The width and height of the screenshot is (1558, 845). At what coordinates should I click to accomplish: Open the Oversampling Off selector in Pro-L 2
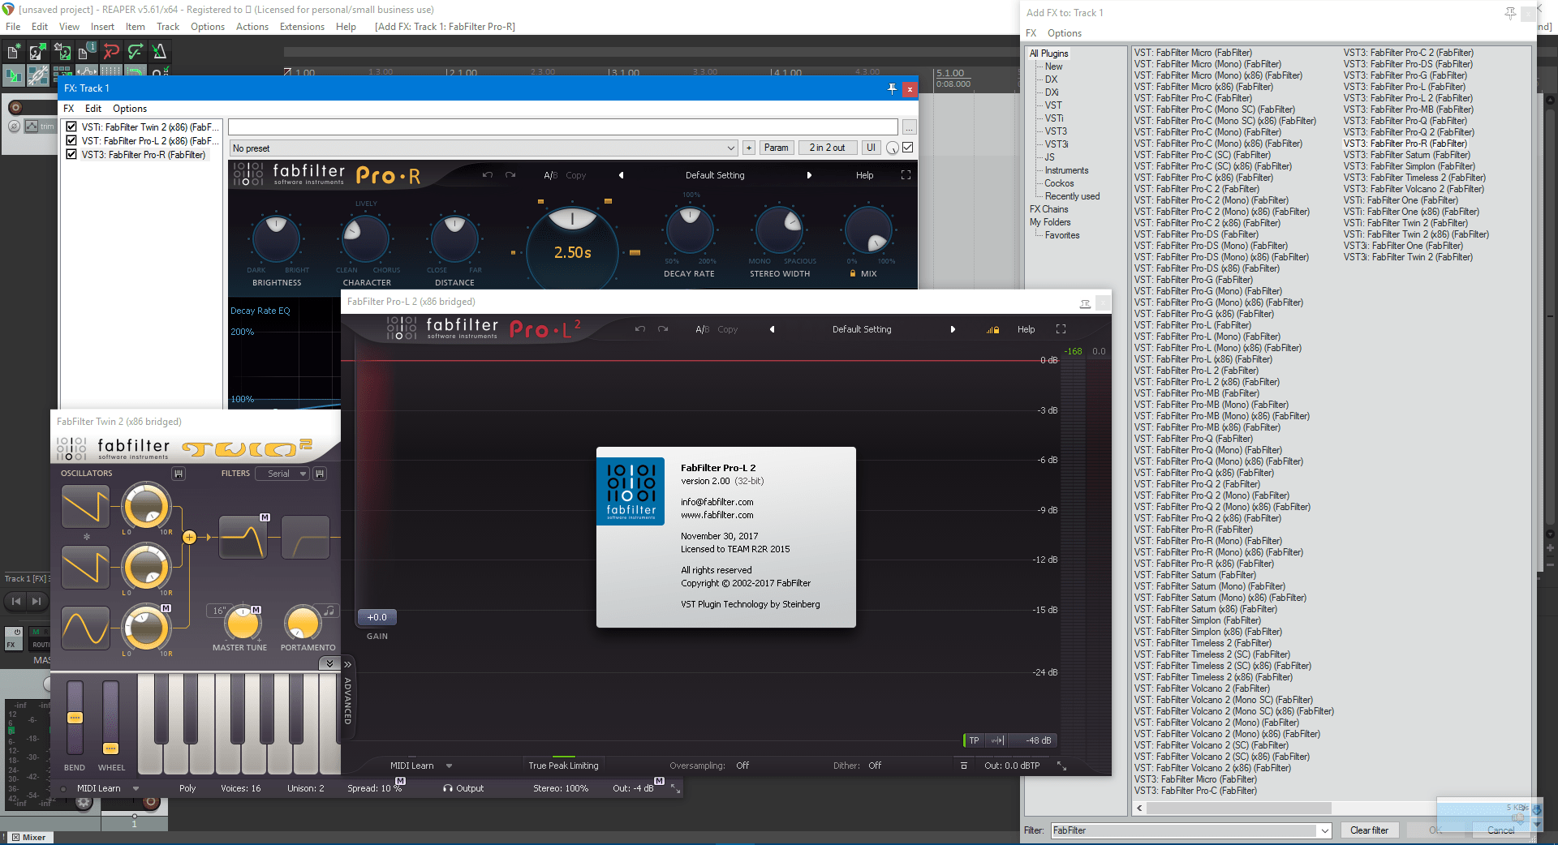tap(742, 766)
